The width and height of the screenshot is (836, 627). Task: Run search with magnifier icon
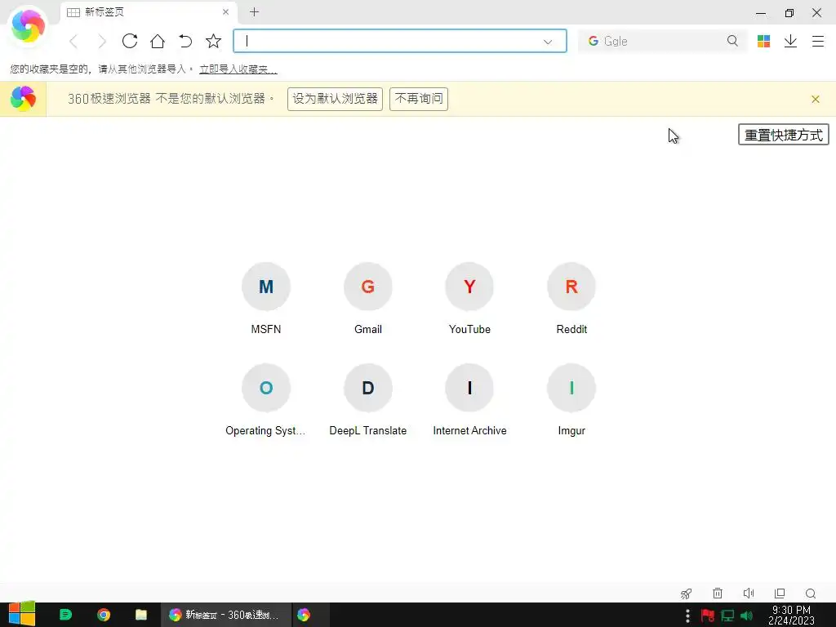click(x=732, y=41)
